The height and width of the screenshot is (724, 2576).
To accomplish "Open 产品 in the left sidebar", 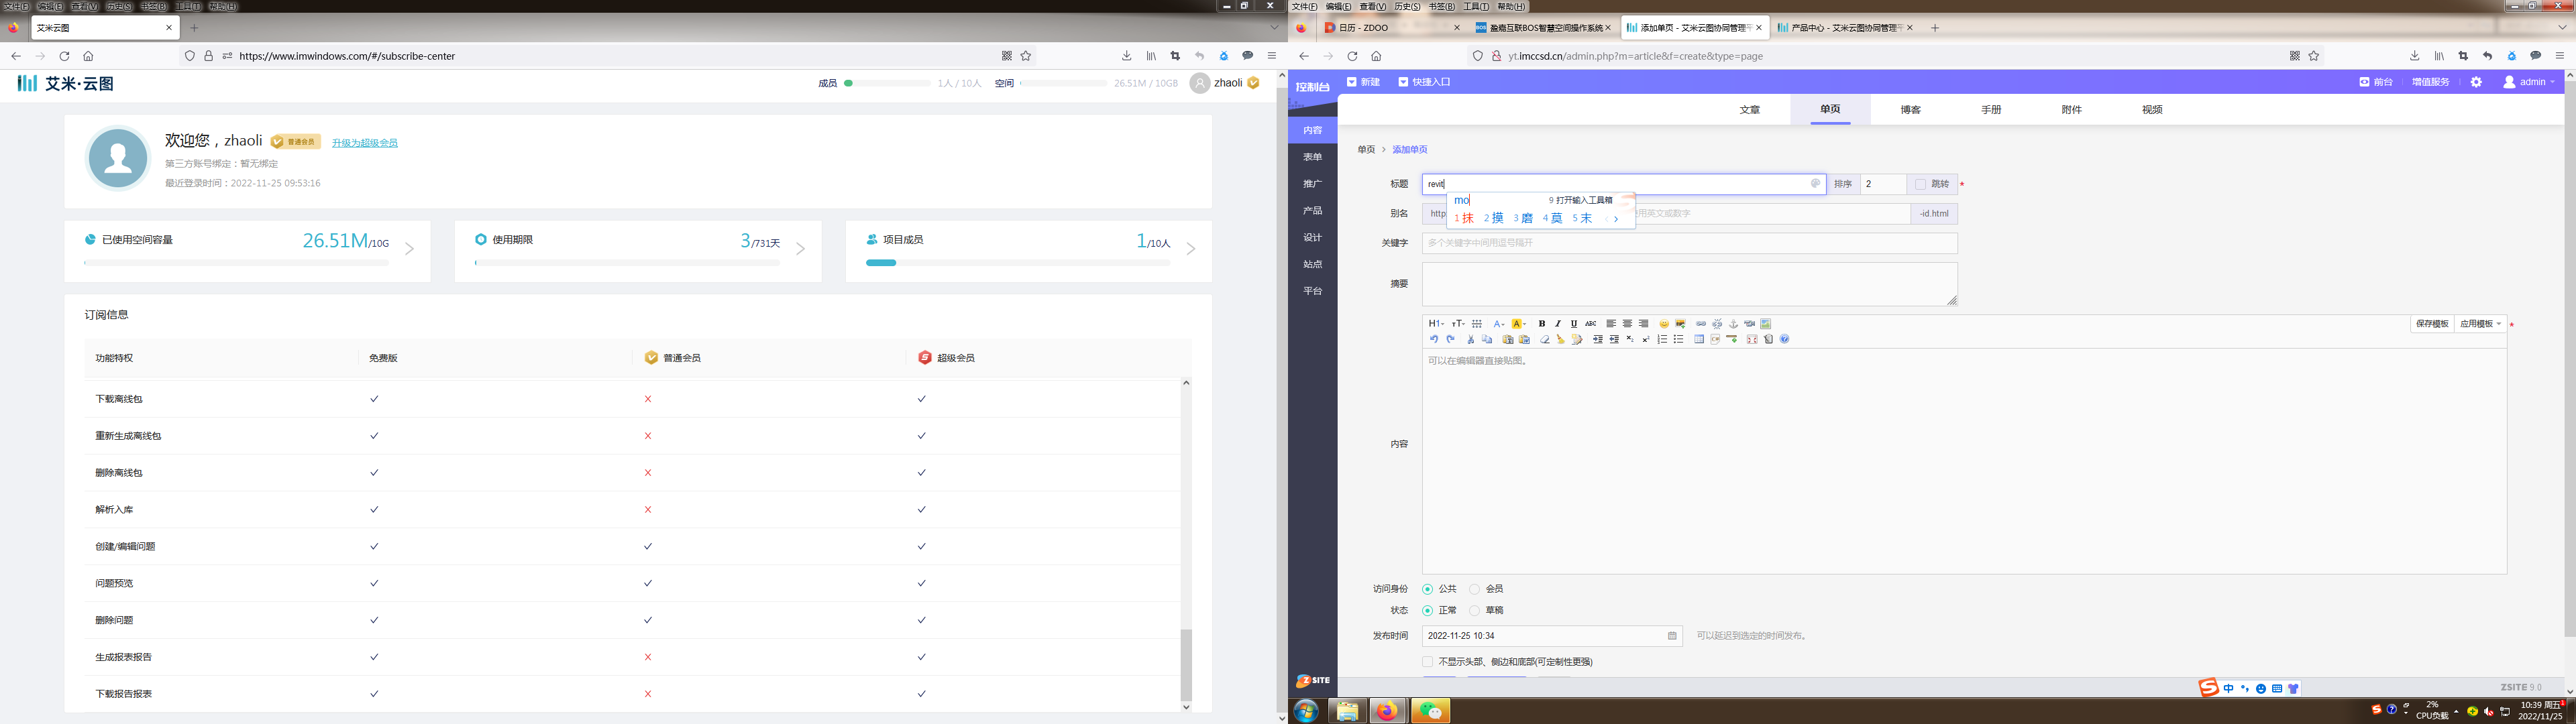I will coord(1312,211).
